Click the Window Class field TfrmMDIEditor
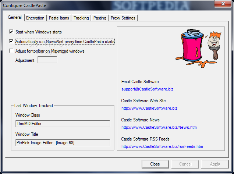234x174 pixels. [x=63, y=124]
